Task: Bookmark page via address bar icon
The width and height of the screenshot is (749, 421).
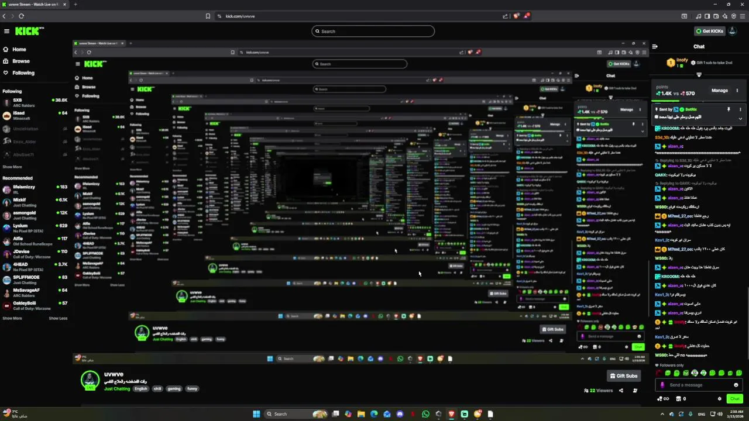Action: pyautogui.click(x=208, y=16)
